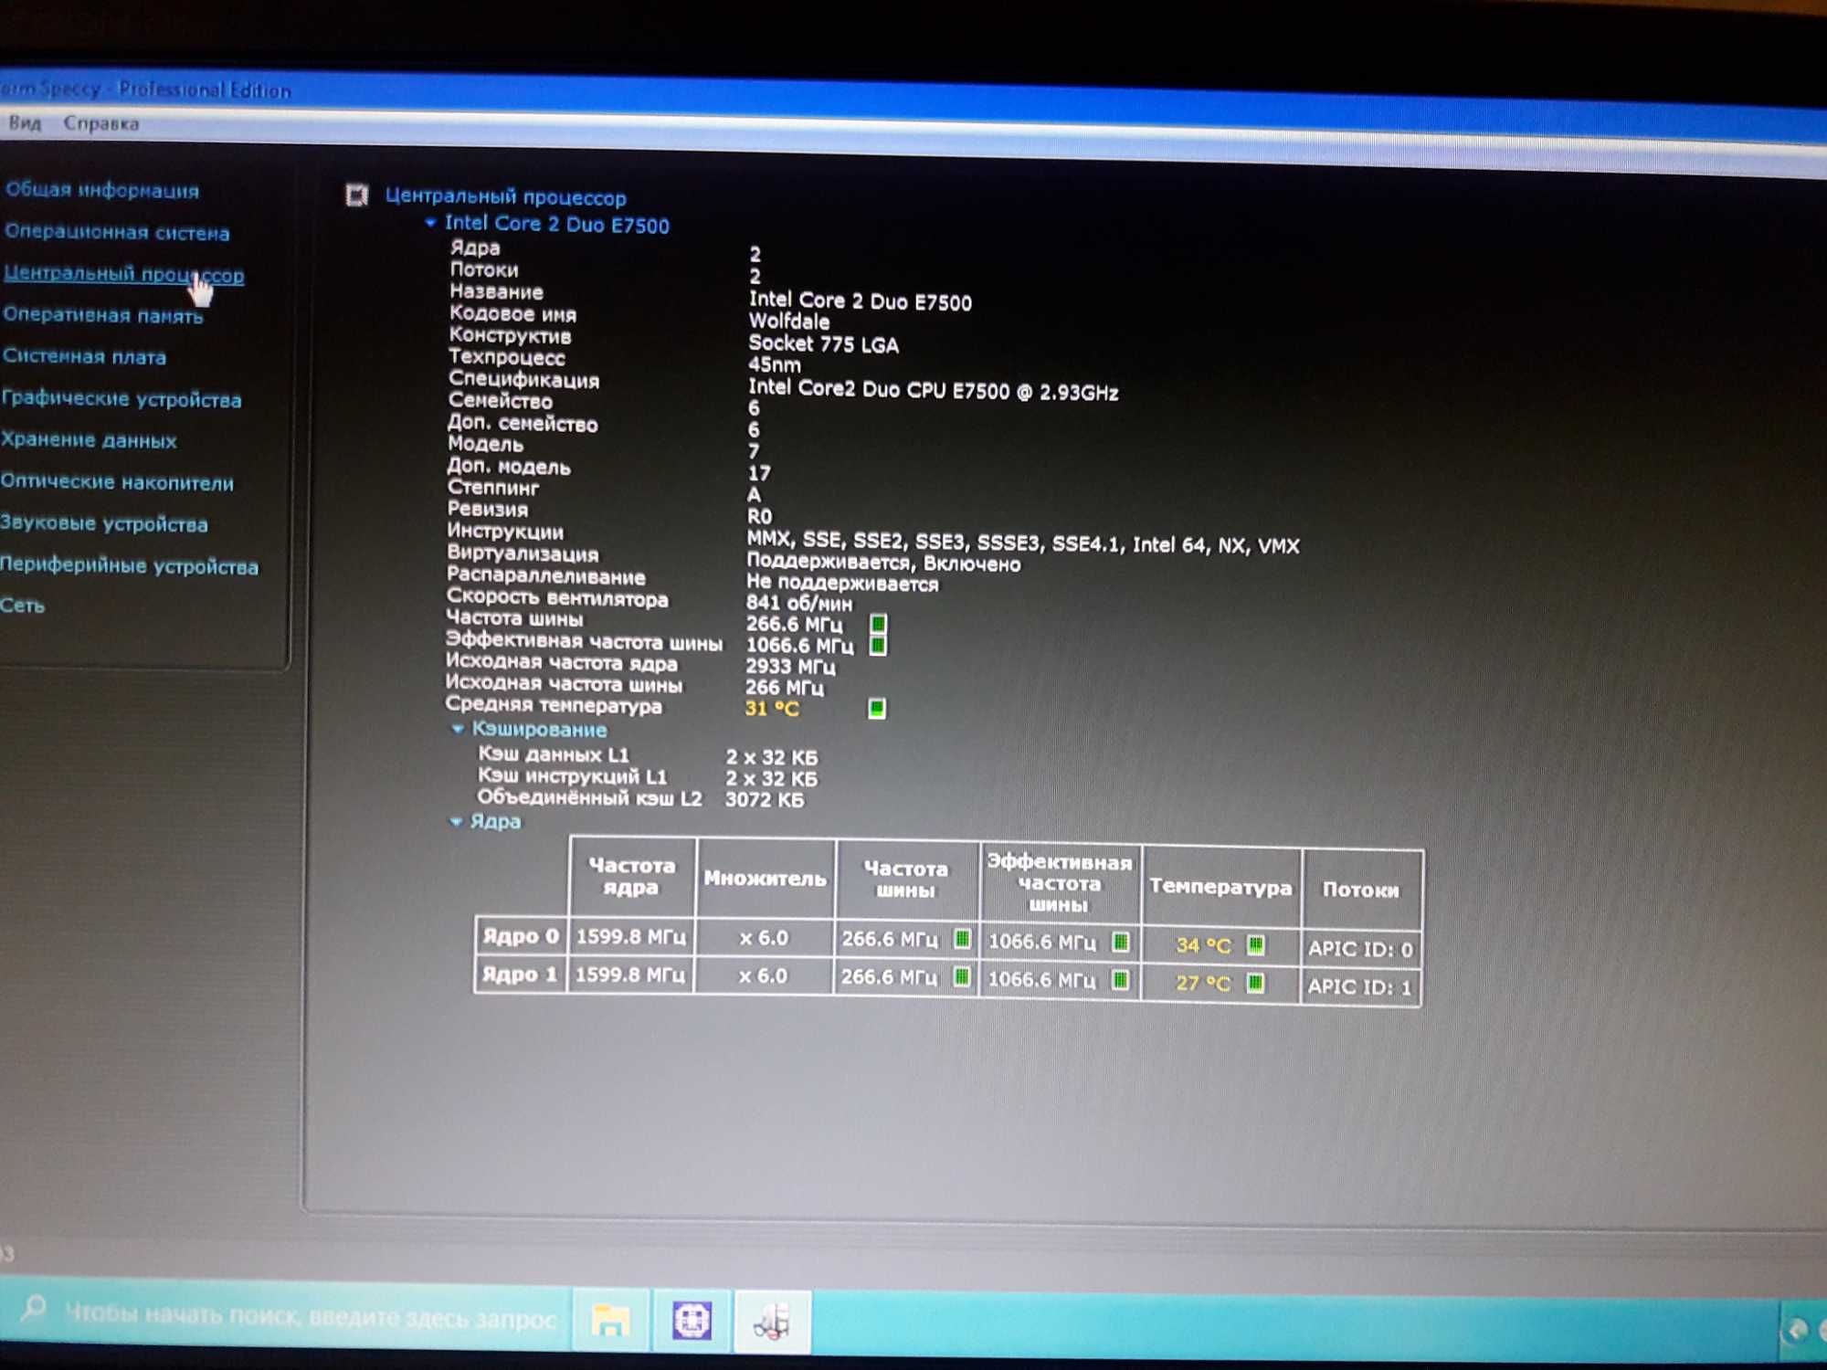Collapse the Ядра section
The height and width of the screenshot is (1370, 1827).
[x=456, y=821]
